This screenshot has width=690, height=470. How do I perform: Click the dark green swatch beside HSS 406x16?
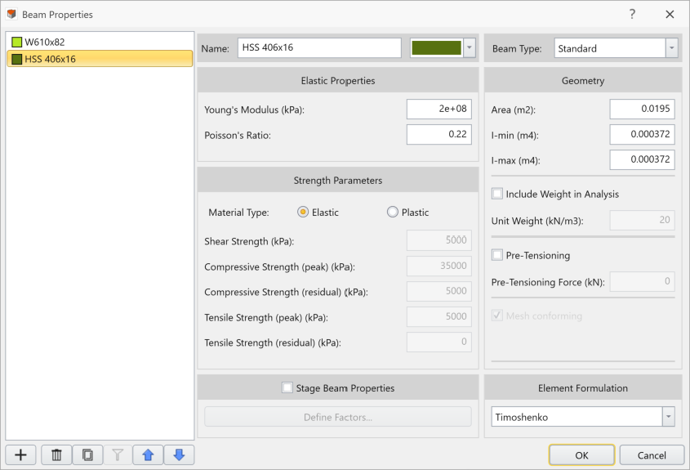pyautogui.click(x=16, y=59)
